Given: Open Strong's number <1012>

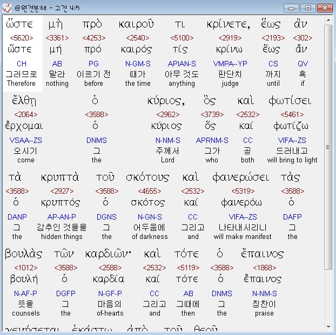Looking at the screenshot, I should coord(26,268).
